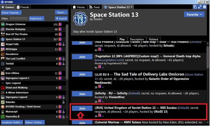
Task: Click the Search button
Action: click(x=61, y=19)
